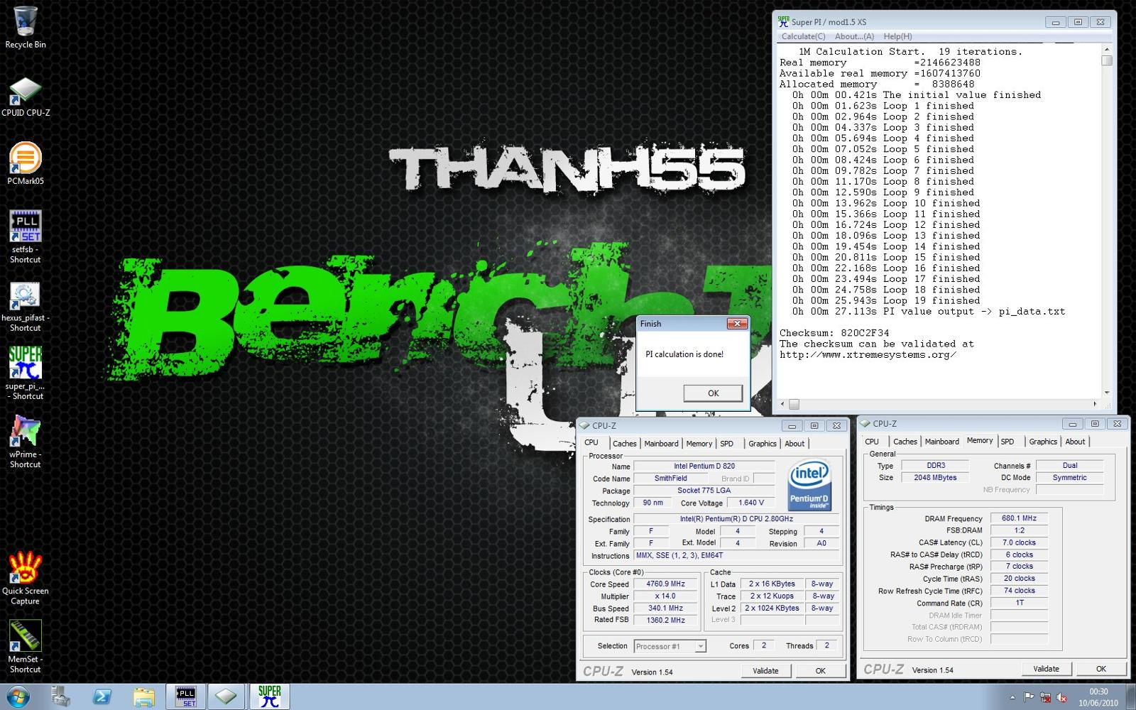
Task: Click the xtremesystems.org URL text
Action: click(868, 355)
